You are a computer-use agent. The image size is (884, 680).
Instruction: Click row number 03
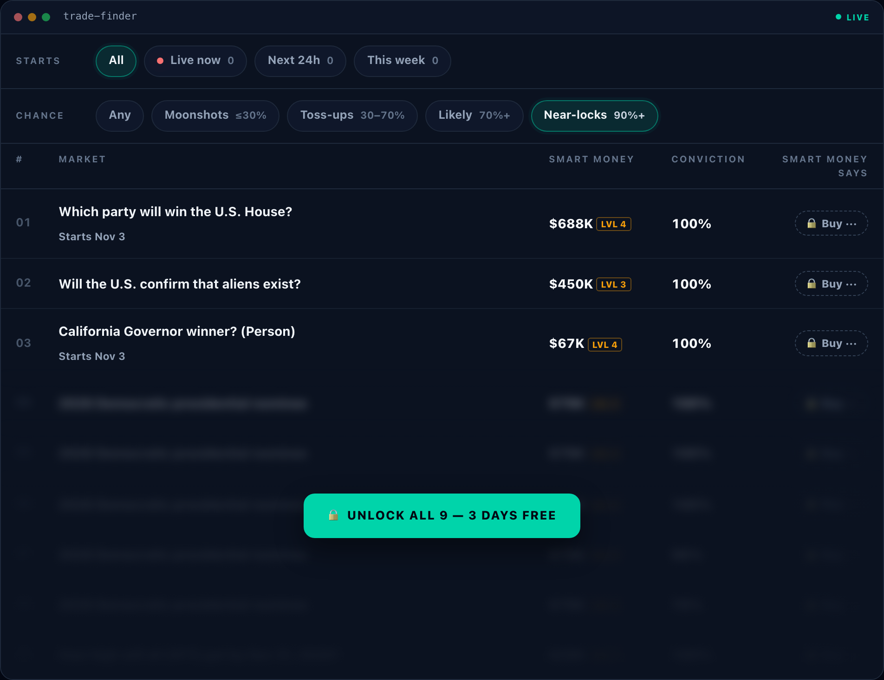pyautogui.click(x=24, y=343)
